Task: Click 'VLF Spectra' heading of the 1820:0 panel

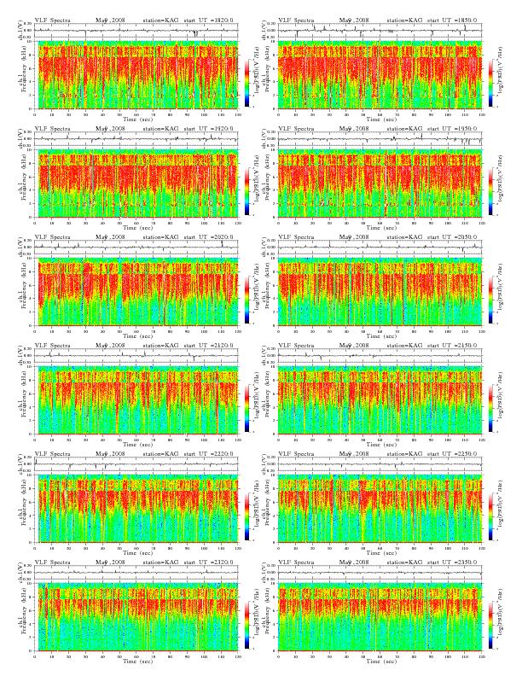Action: tap(53, 20)
